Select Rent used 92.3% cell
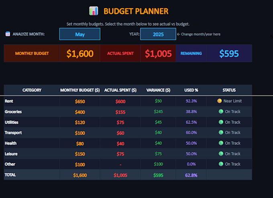This screenshot has height=198, width=273. point(191,101)
